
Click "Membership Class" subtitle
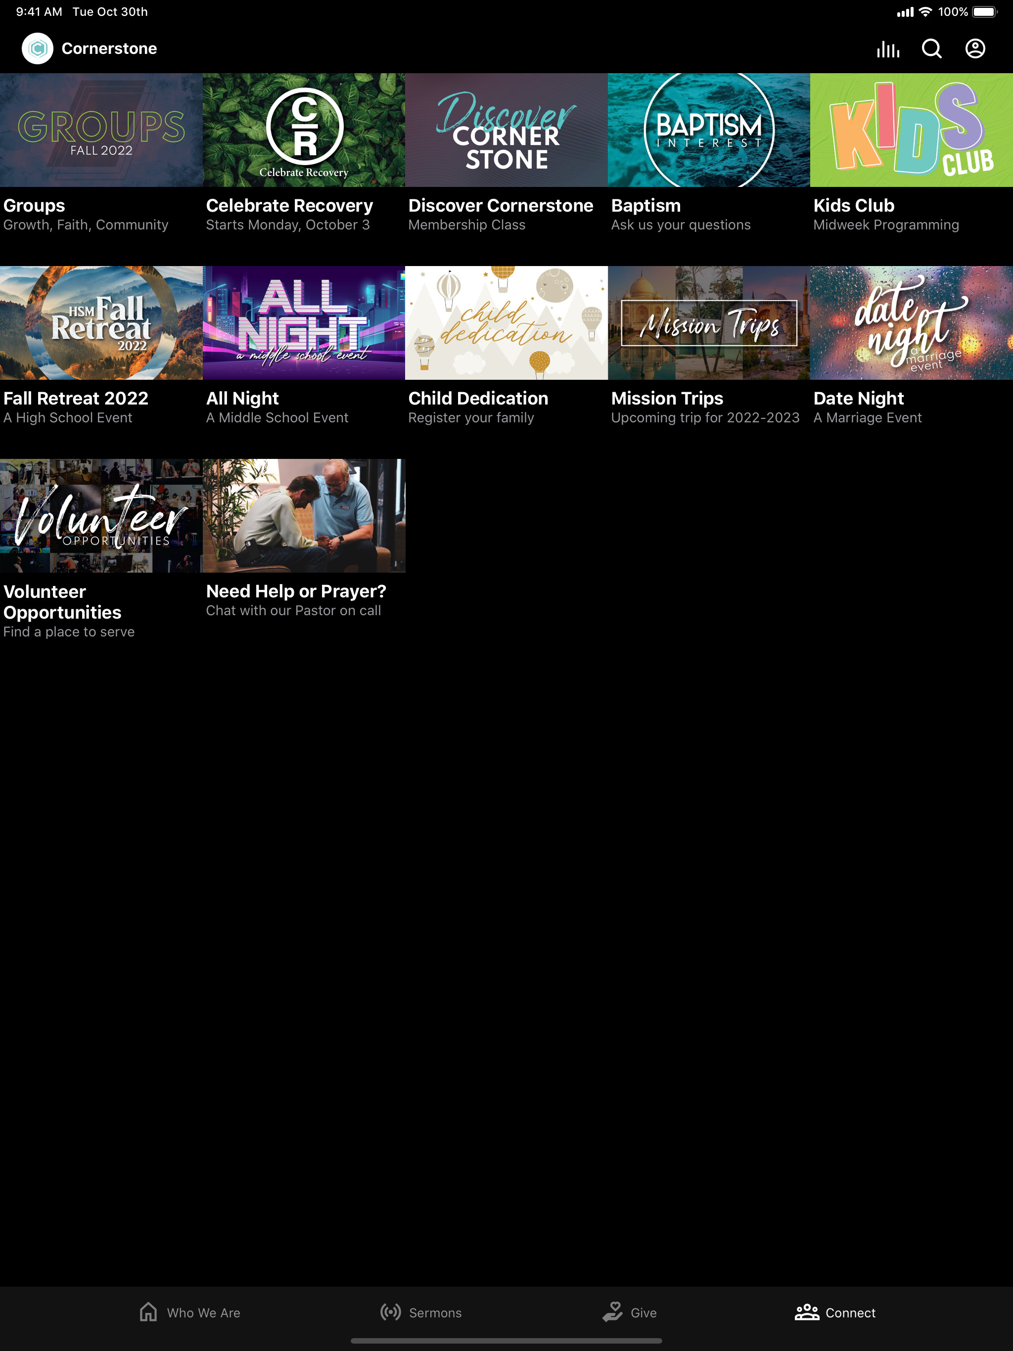(467, 225)
